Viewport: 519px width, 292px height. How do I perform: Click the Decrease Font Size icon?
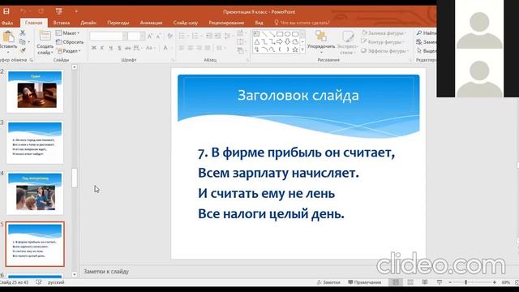[159, 36]
